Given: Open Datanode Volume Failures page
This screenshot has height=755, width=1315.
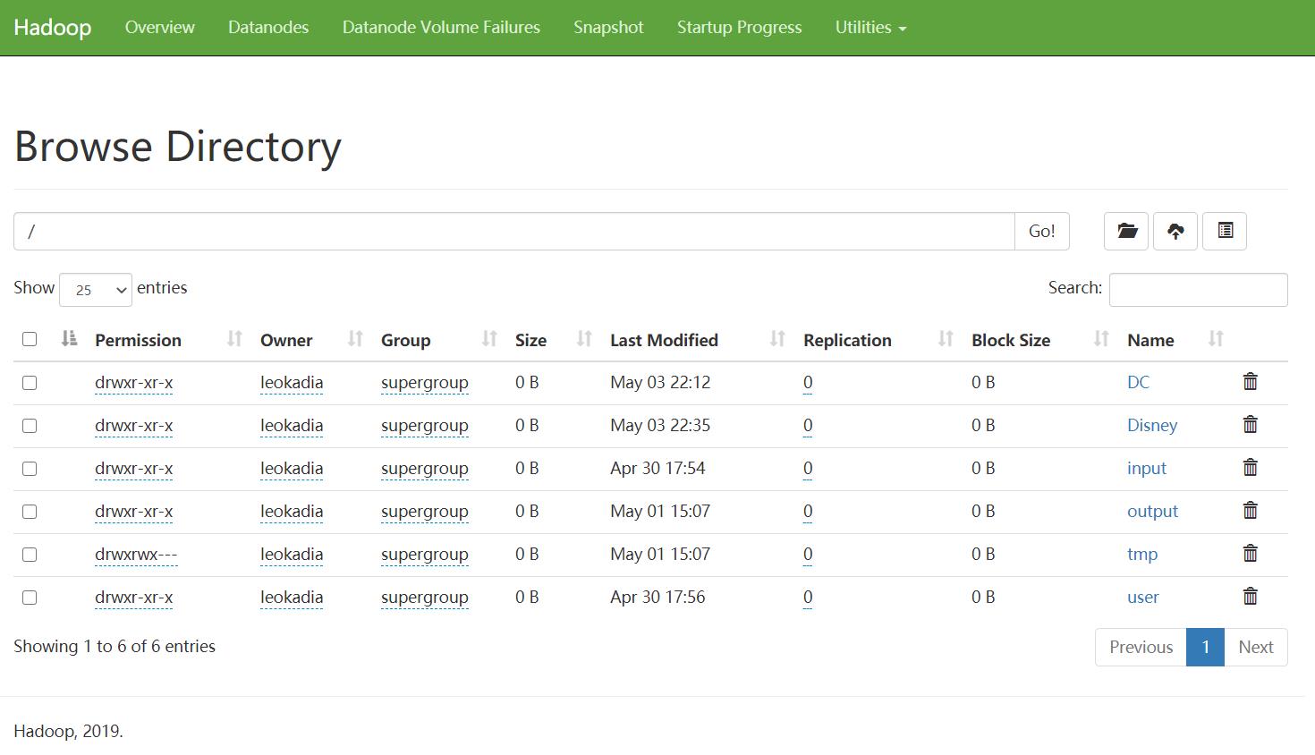Looking at the screenshot, I should pyautogui.click(x=441, y=28).
